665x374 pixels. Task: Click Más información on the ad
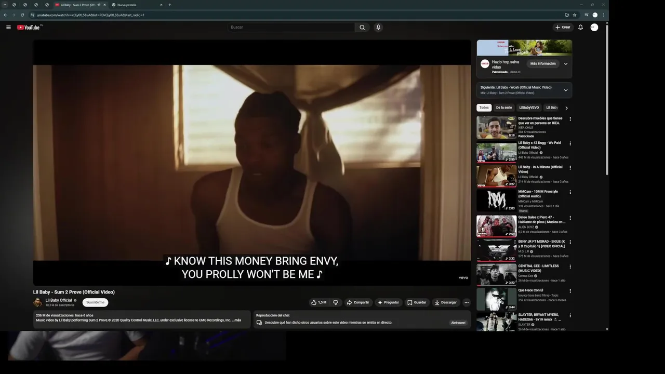[x=543, y=64]
